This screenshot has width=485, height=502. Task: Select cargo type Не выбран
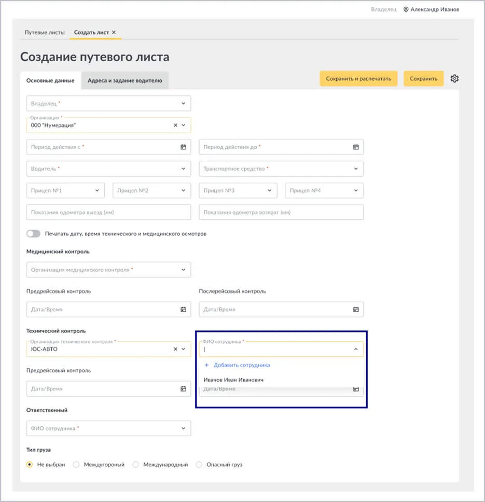click(30, 465)
